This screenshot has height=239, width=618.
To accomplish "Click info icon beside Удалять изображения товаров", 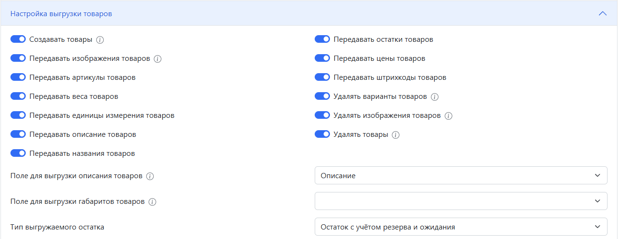I will (x=448, y=116).
